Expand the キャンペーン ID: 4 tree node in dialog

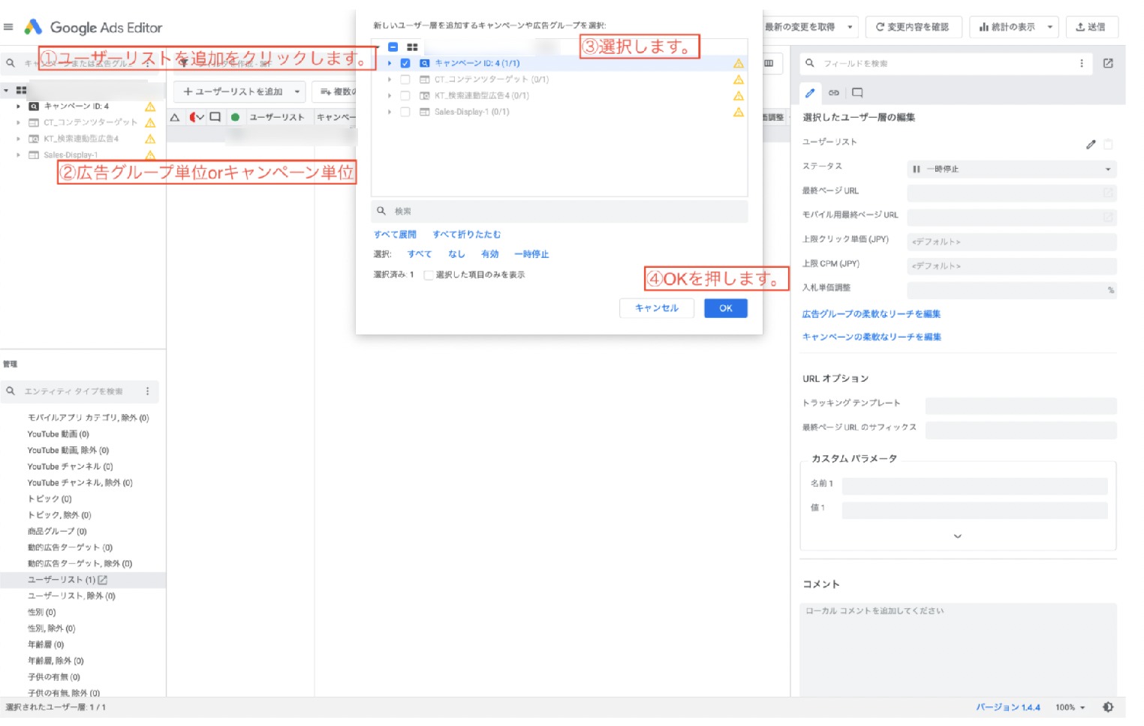(390, 64)
